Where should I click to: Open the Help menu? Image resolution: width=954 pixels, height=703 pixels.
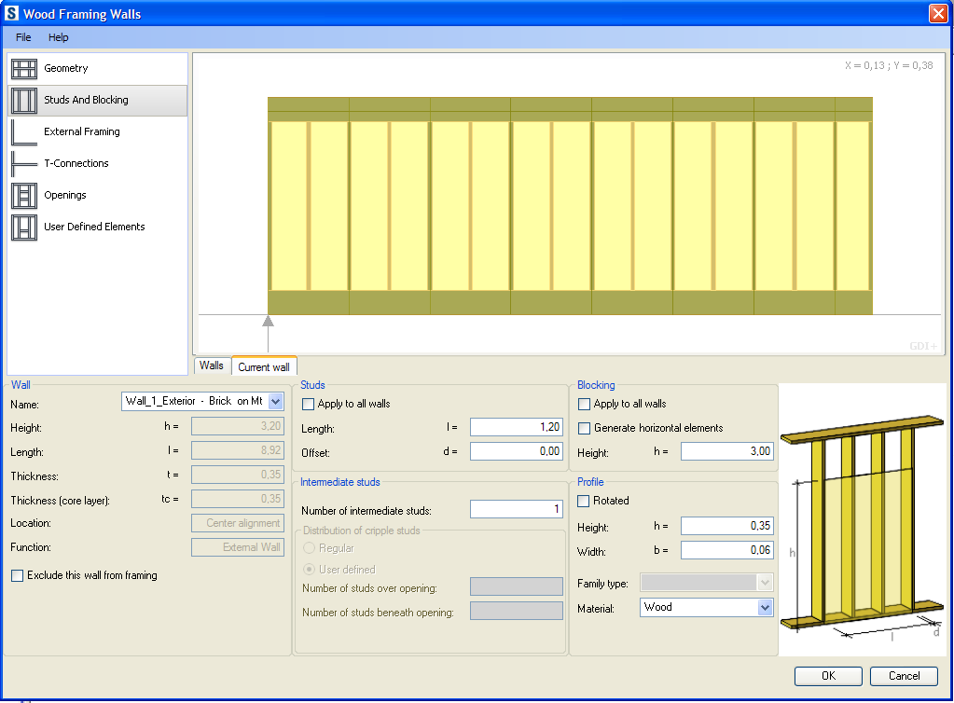[x=59, y=37]
